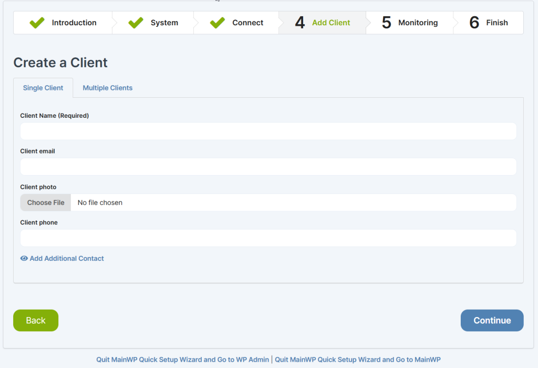Click the Introduction step checkmark icon

(36, 23)
